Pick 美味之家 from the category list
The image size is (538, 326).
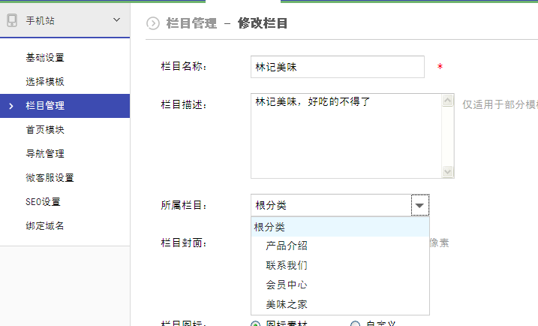click(286, 304)
